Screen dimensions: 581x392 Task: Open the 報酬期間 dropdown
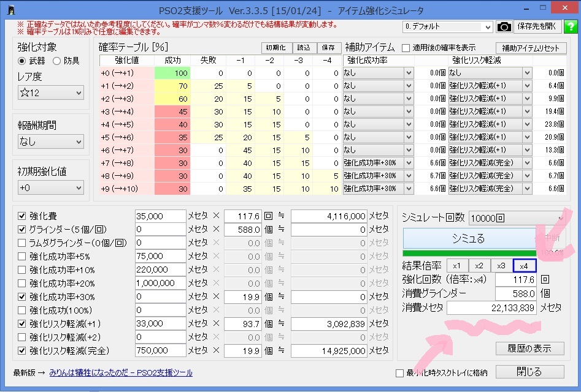(x=51, y=141)
